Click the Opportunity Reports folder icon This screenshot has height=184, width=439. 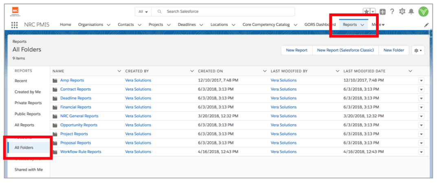(55, 125)
